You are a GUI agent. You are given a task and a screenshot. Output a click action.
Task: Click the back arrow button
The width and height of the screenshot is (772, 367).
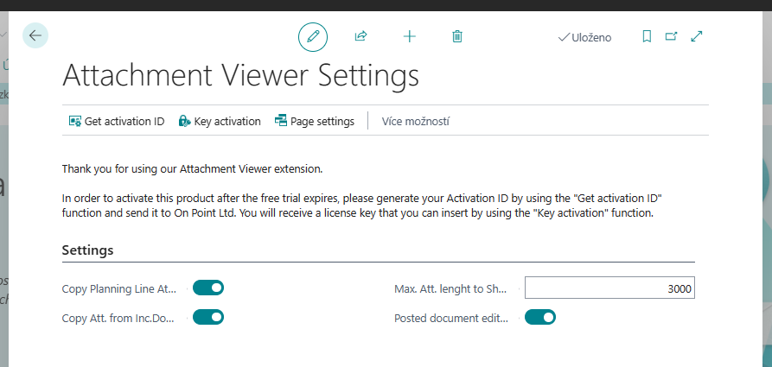[35, 35]
